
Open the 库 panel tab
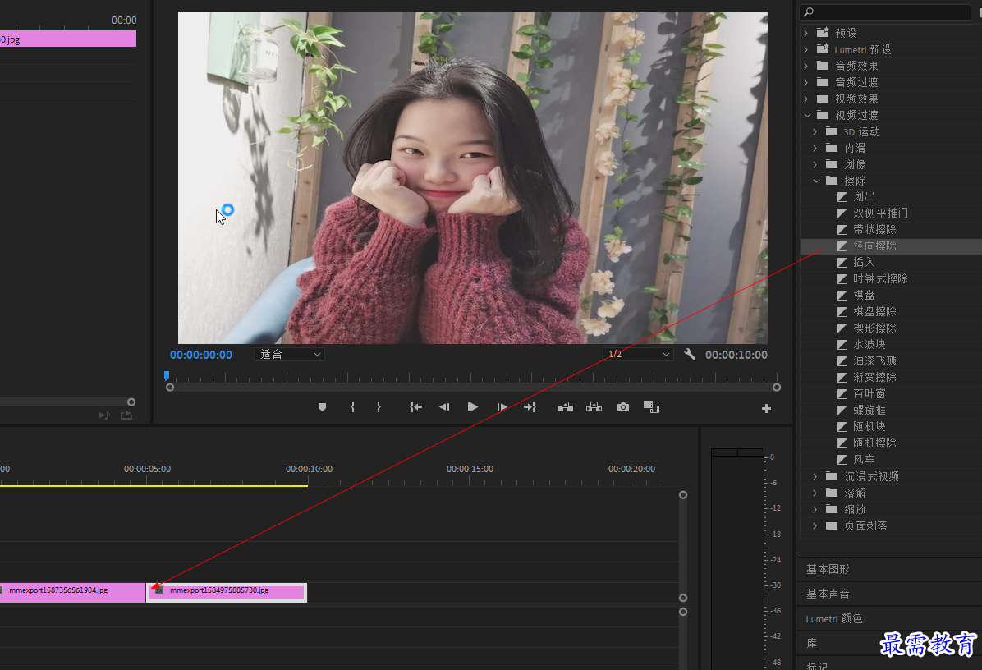point(812,643)
